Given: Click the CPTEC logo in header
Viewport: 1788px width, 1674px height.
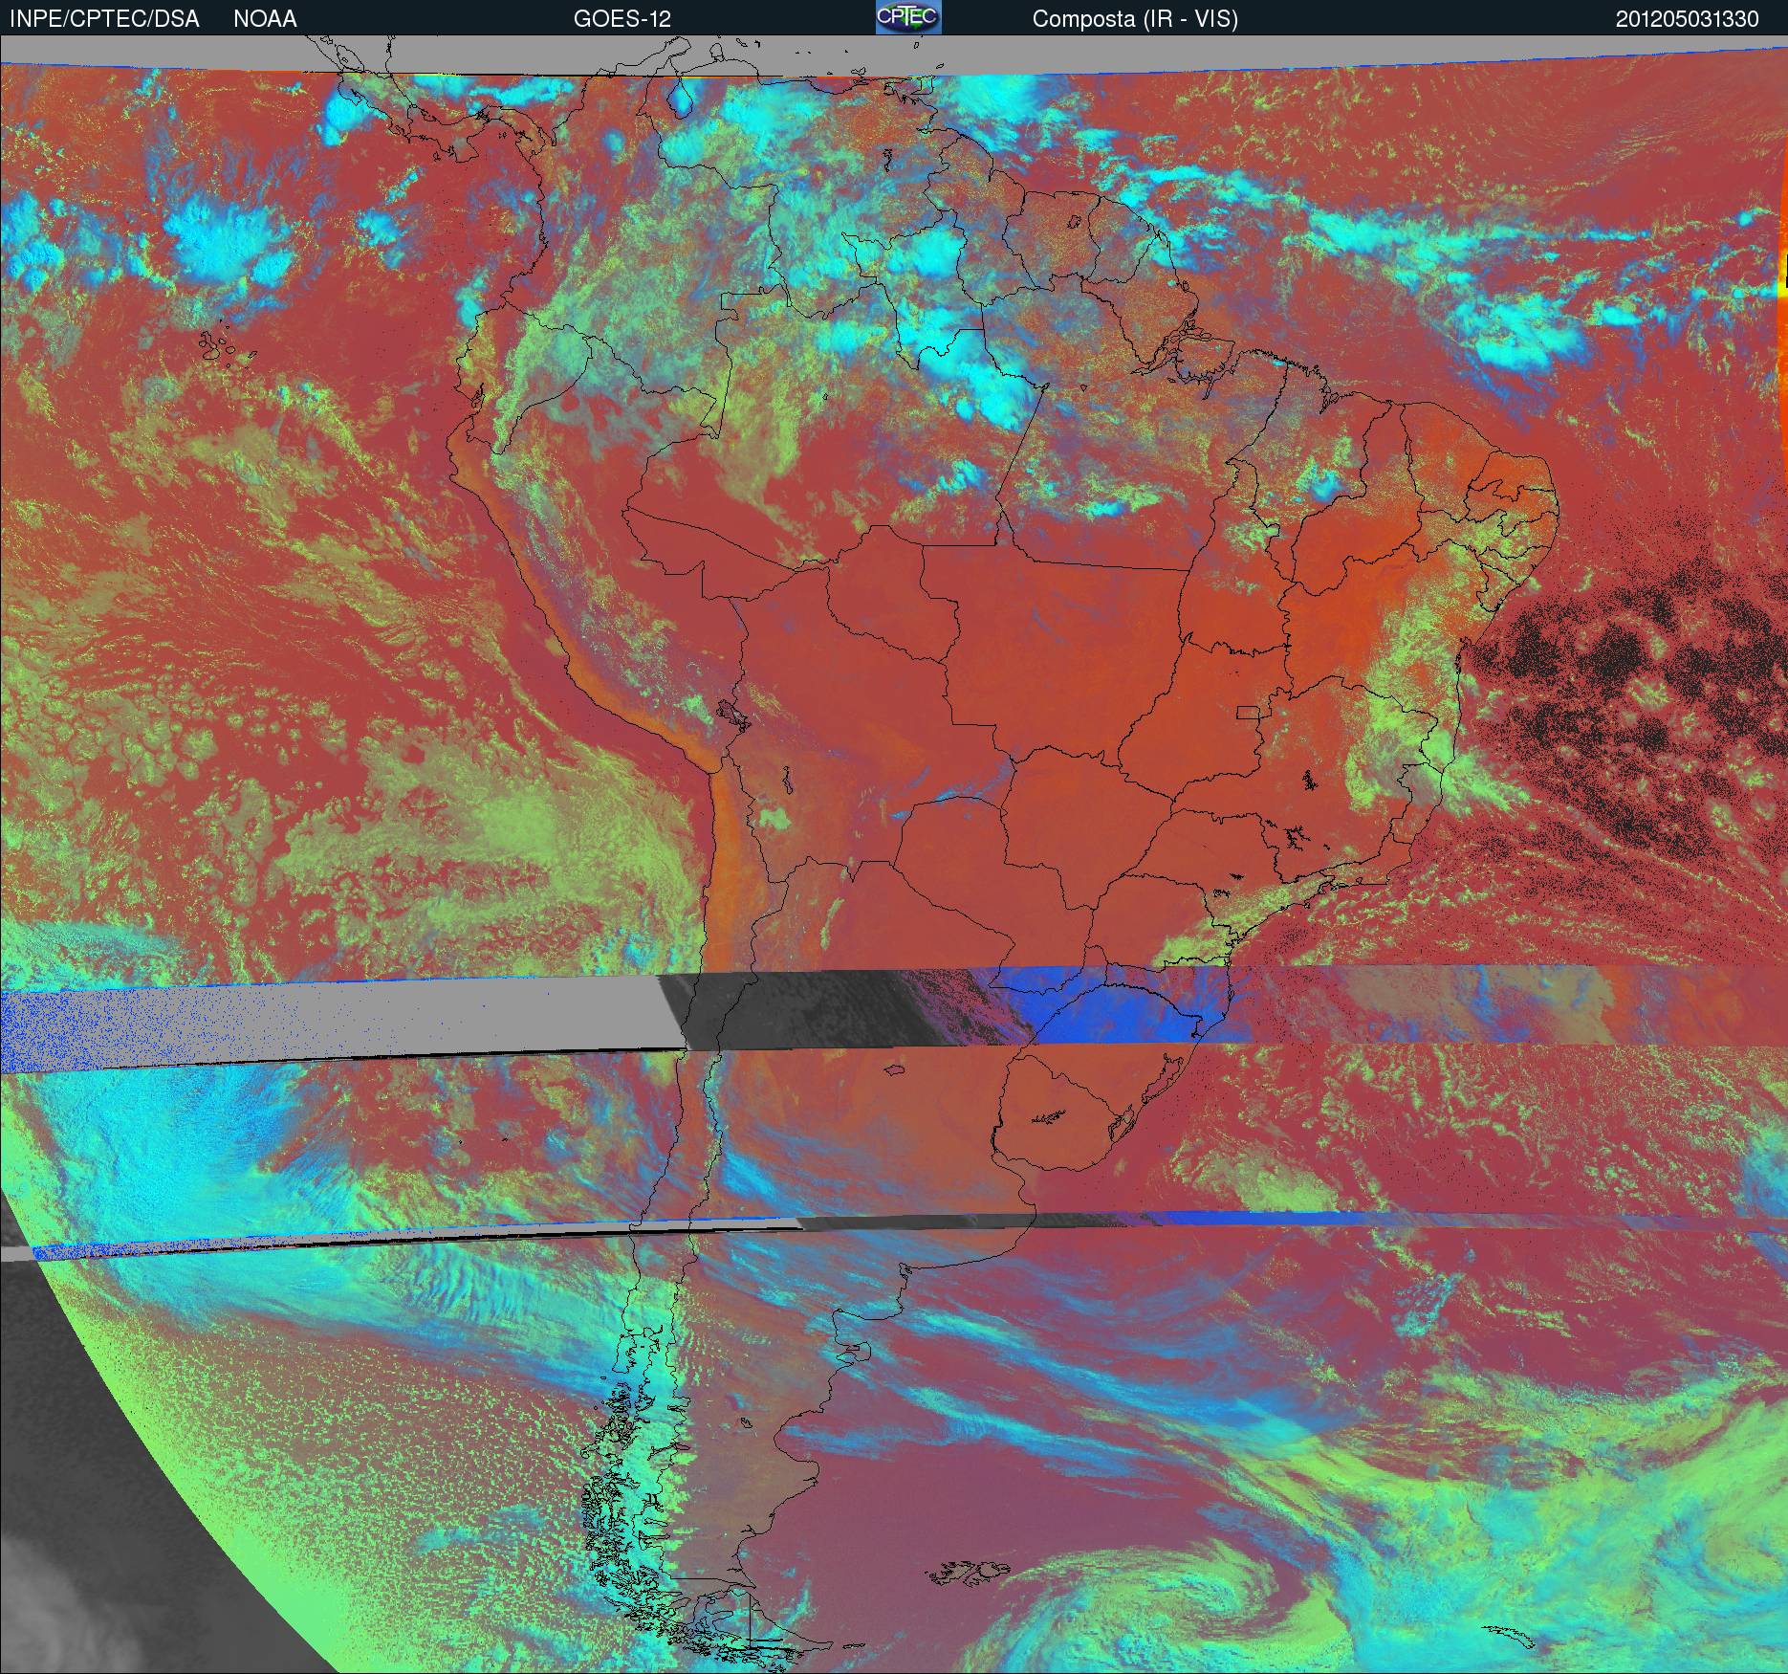Looking at the screenshot, I should [x=908, y=17].
